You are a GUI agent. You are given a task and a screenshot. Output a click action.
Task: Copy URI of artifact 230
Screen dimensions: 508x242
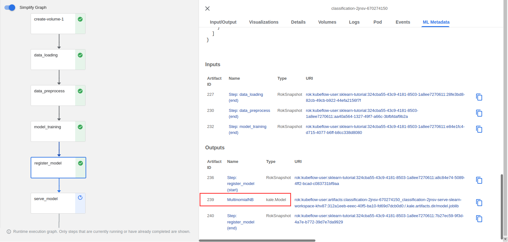479,113
